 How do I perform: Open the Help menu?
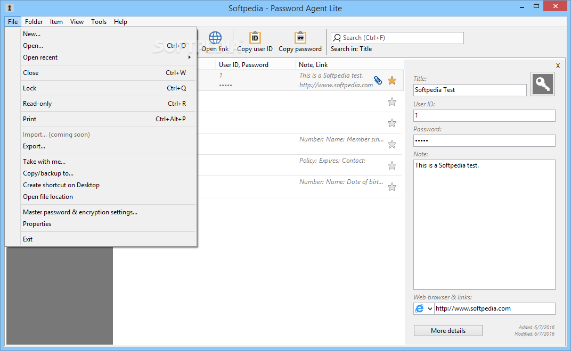click(x=120, y=21)
